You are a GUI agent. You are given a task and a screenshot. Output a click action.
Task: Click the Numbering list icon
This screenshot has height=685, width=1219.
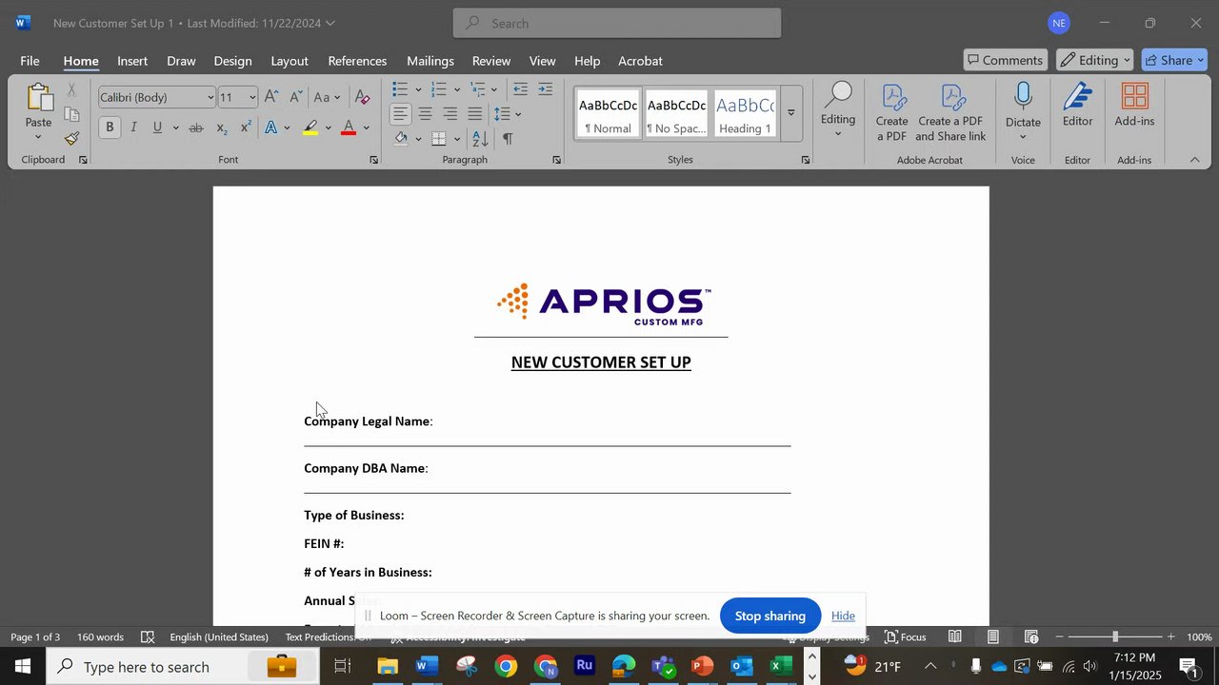[x=438, y=89]
